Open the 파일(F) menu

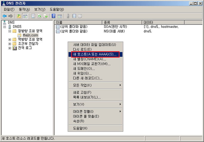(x=9, y=10)
